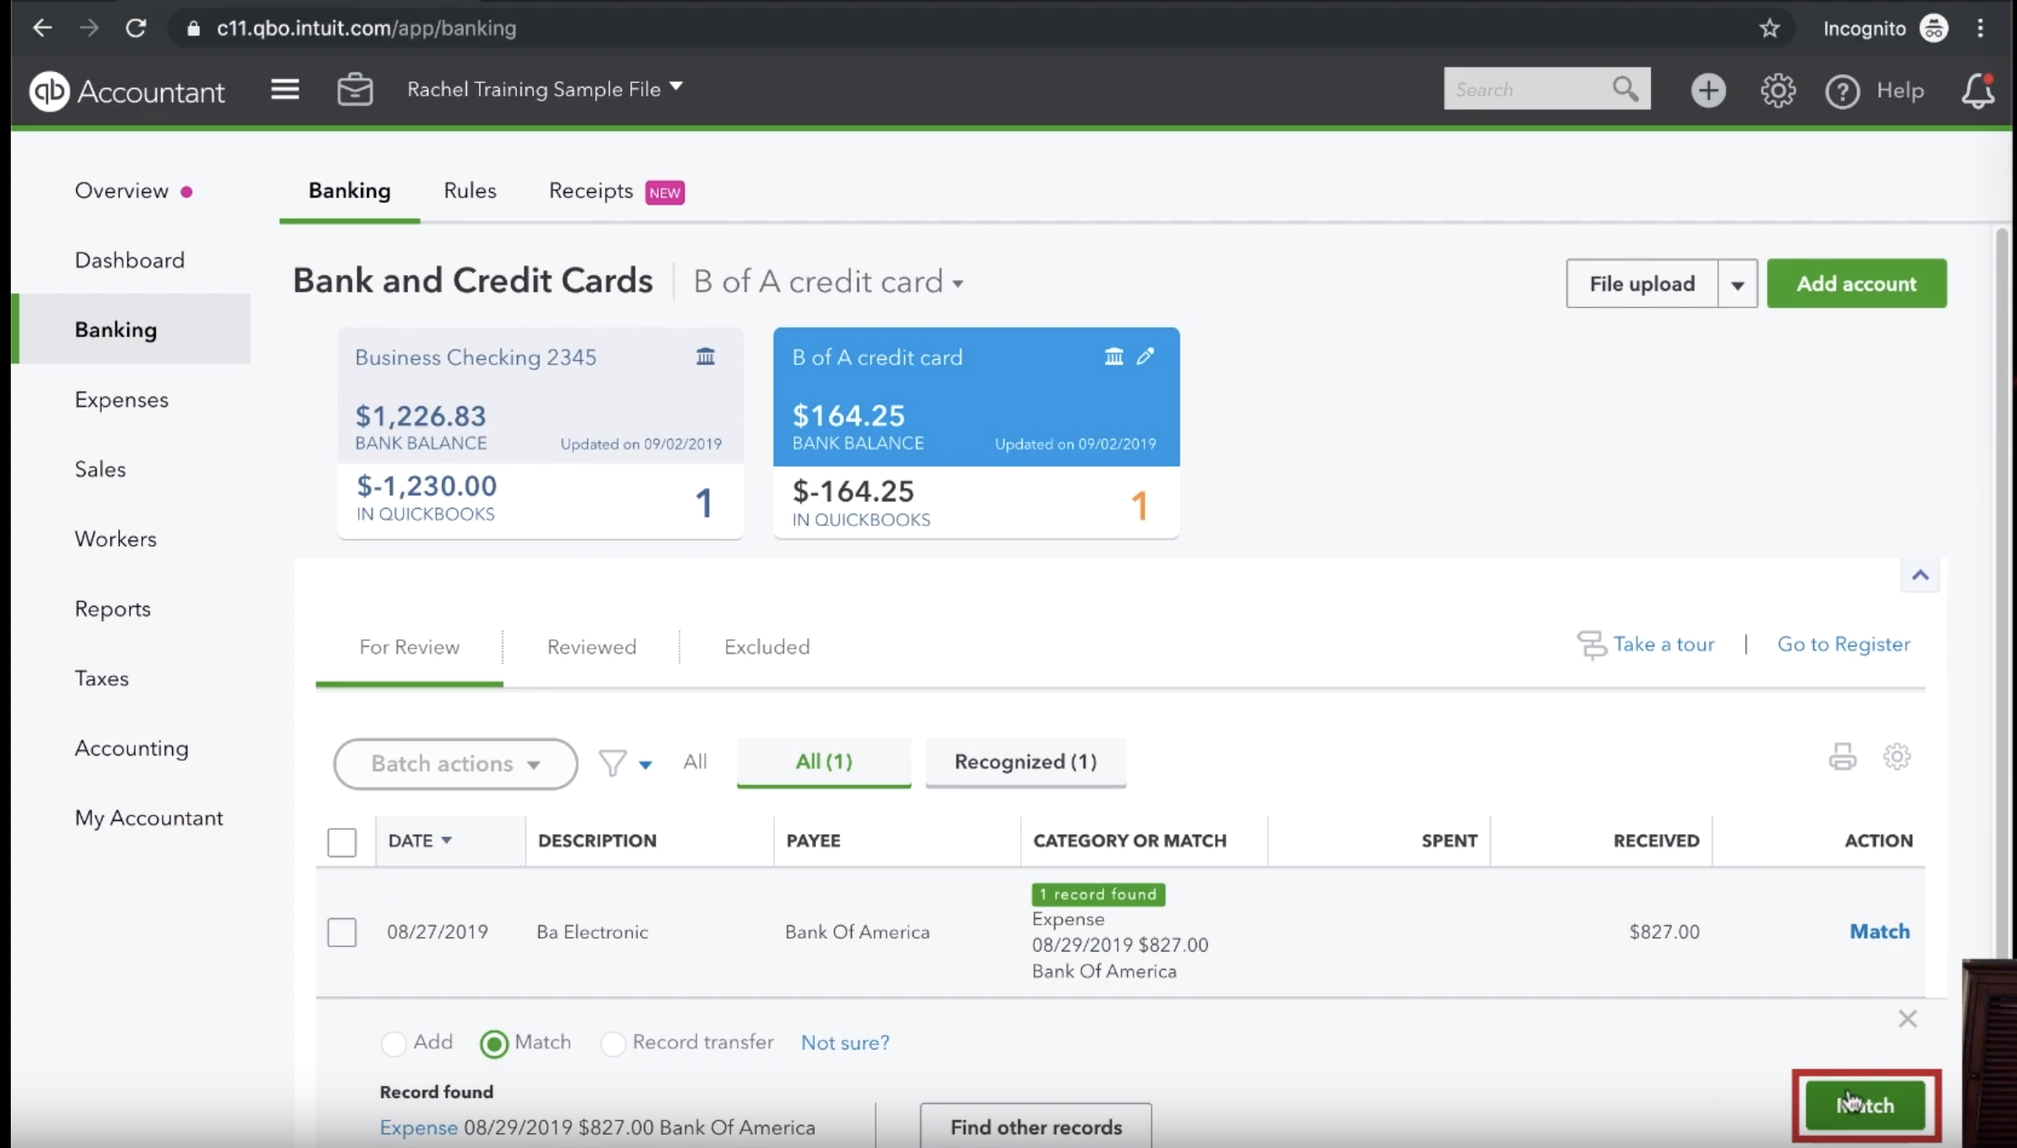Open the browser three-dot menu
This screenshot has height=1148, width=2017.
pos(1980,29)
